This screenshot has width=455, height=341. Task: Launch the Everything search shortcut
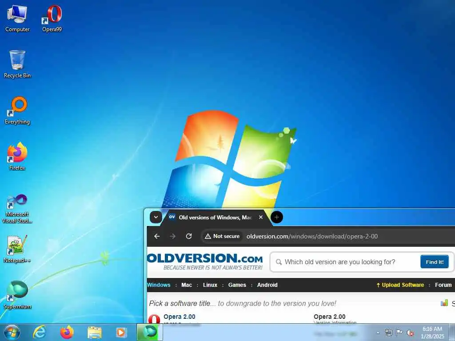click(x=17, y=111)
